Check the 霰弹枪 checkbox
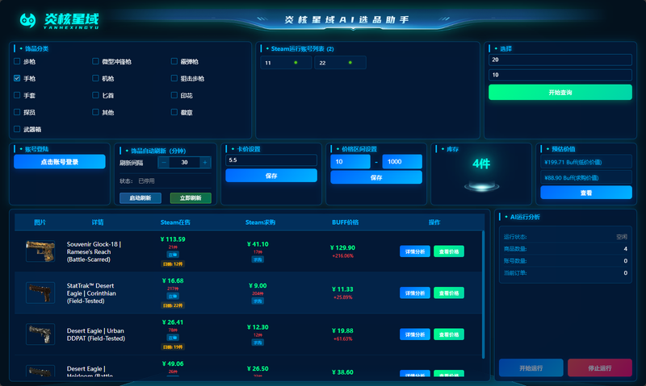The height and width of the screenshot is (386, 646). coord(174,61)
